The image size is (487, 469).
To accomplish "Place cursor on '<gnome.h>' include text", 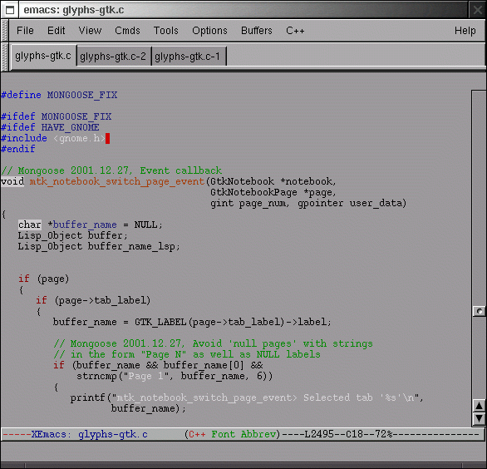I will [79, 138].
